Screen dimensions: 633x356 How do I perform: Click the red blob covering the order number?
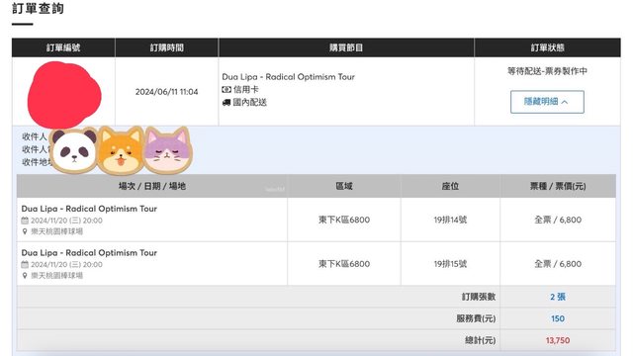(x=63, y=95)
